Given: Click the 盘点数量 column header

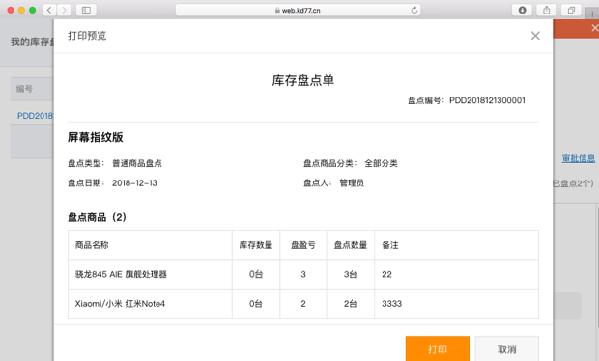Looking at the screenshot, I should click(351, 245).
